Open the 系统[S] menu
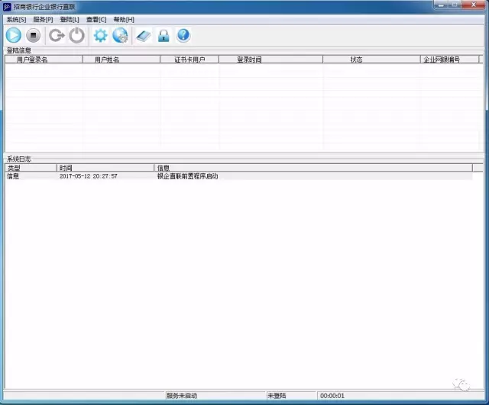 16,18
